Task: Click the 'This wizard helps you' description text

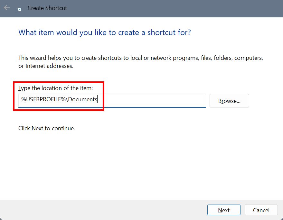Action: (141, 62)
